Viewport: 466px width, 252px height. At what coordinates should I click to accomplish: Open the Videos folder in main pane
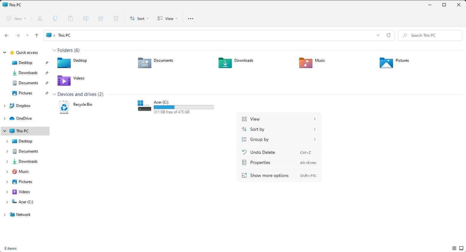[64, 80]
